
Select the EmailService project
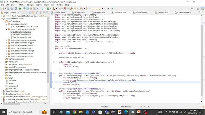[11, 94]
